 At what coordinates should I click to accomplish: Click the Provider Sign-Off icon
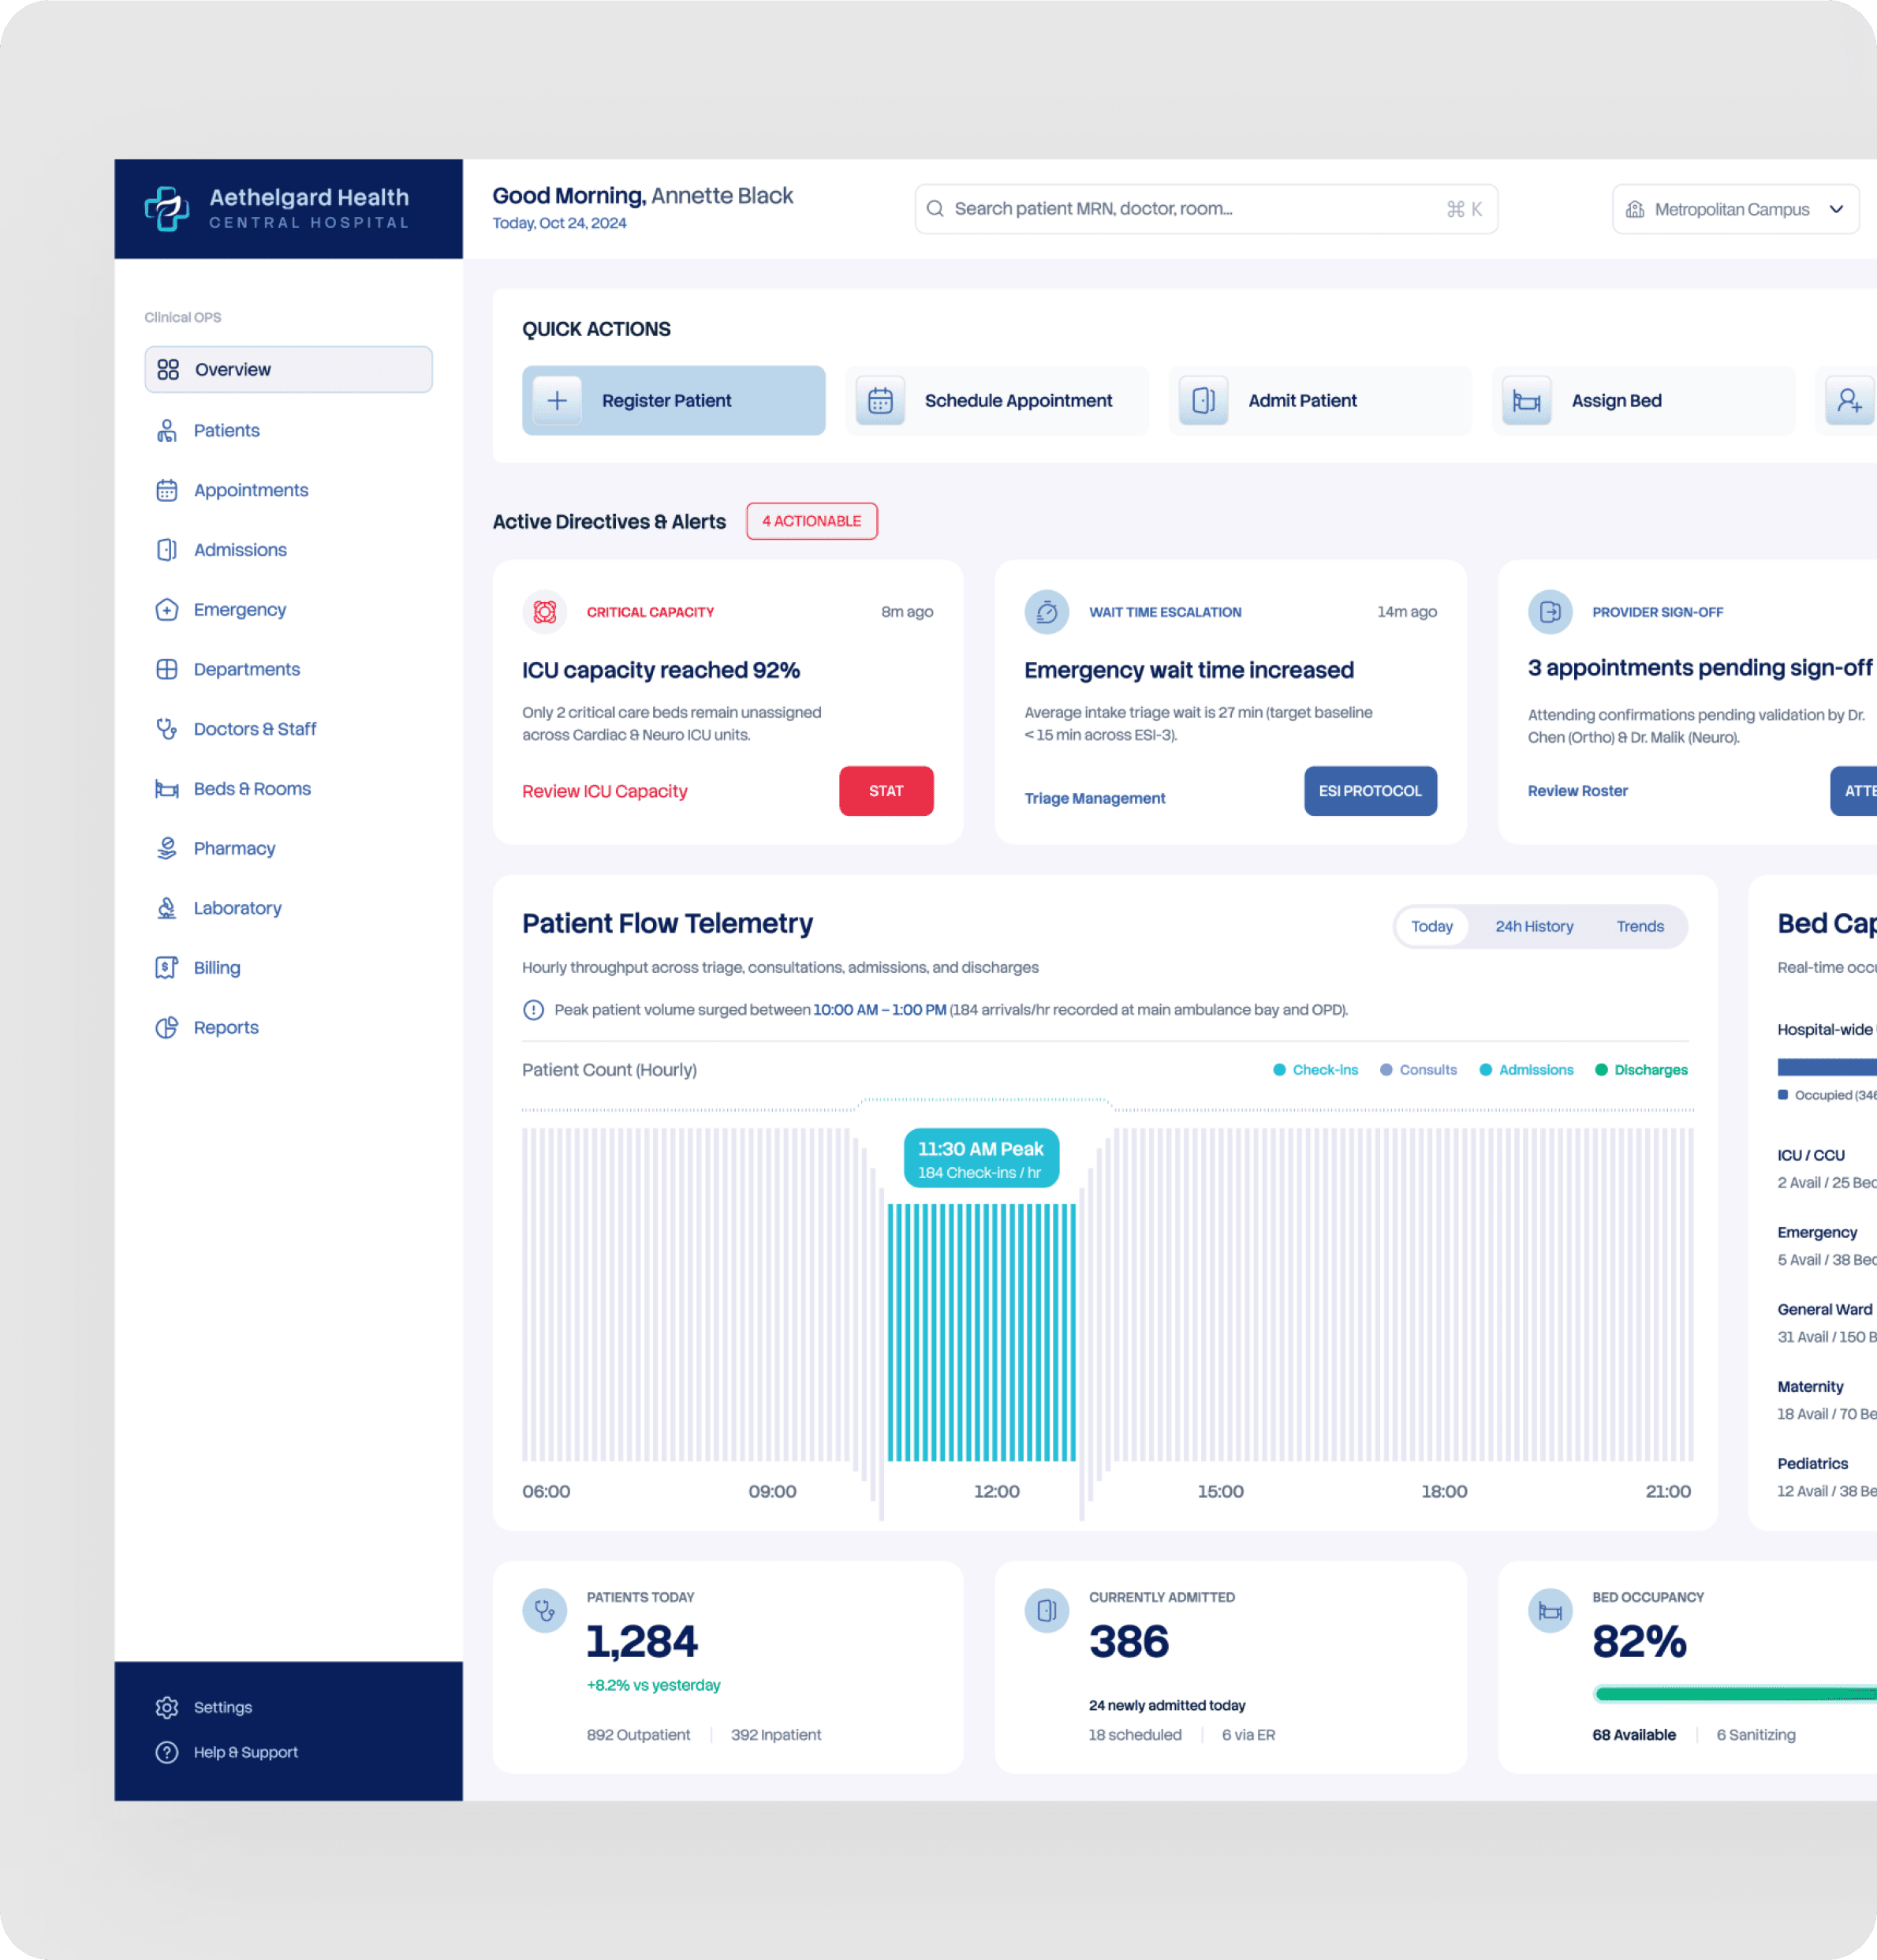click(1550, 611)
